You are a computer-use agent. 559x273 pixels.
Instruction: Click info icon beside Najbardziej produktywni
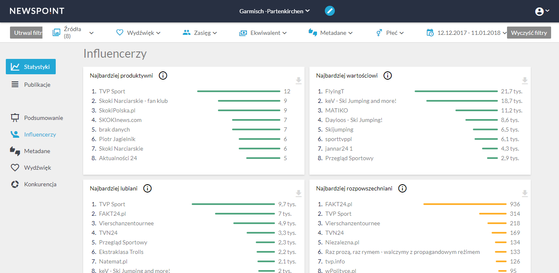pyautogui.click(x=163, y=76)
